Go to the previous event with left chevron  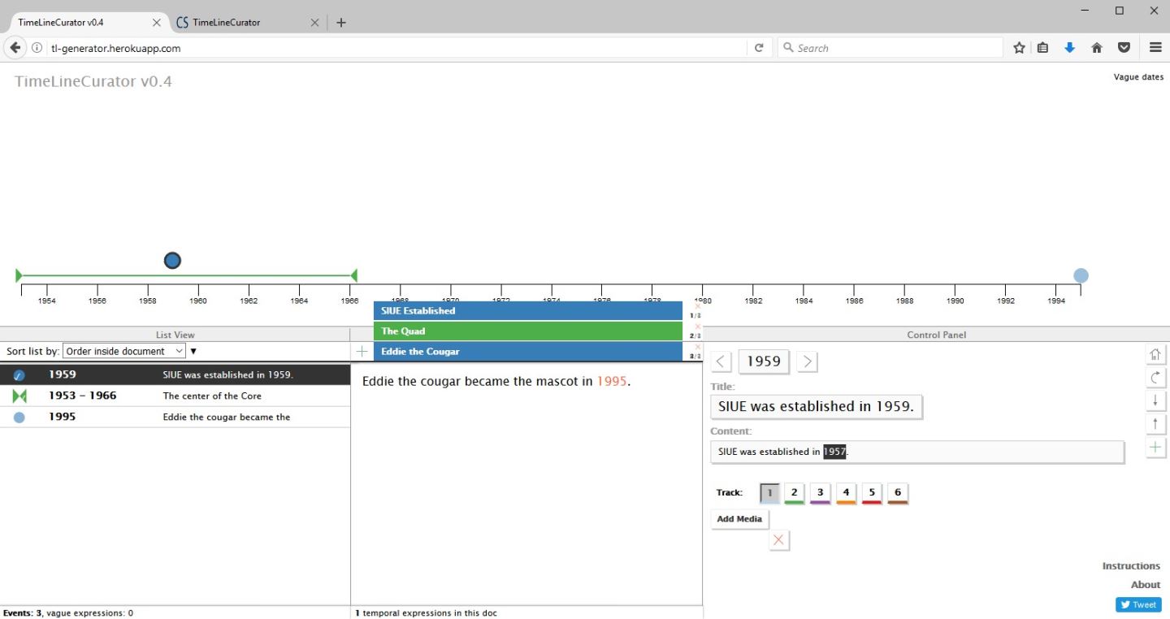721,361
